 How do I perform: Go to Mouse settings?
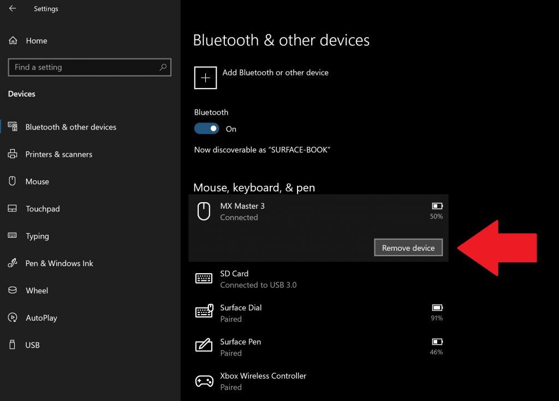coord(37,181)
